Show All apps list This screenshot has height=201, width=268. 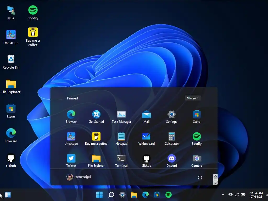(193, 98)
